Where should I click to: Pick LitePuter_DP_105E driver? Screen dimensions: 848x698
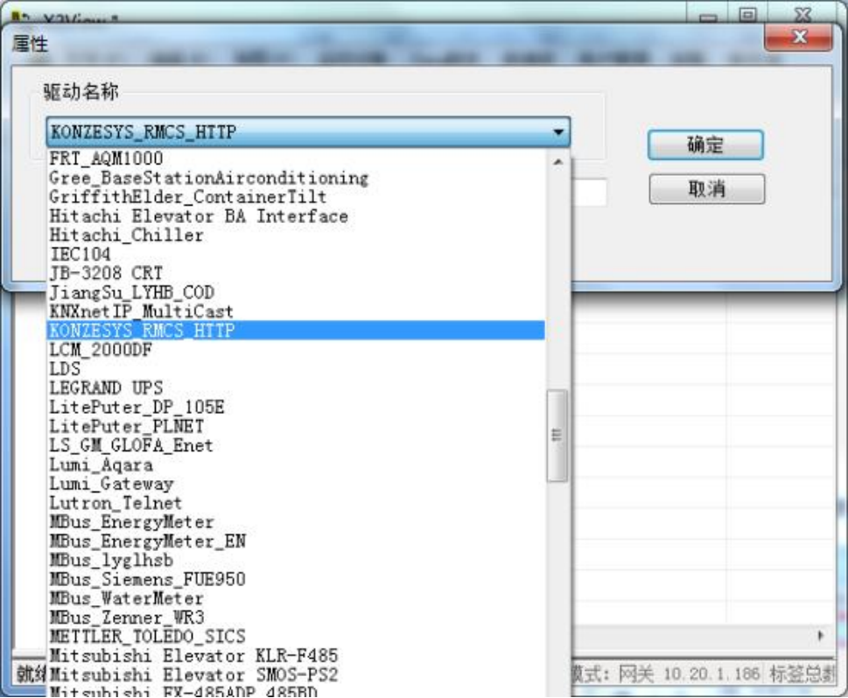(295, 407)
